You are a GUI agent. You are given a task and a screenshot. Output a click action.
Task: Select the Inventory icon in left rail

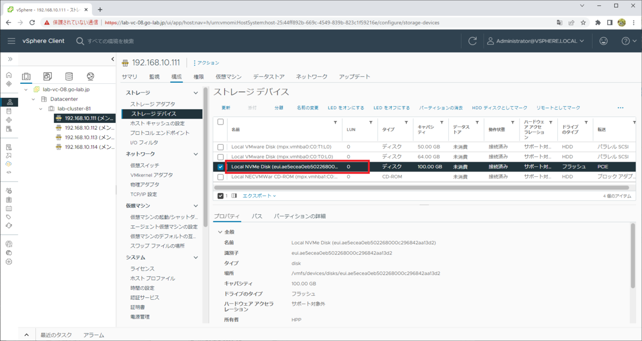(9, 102)
